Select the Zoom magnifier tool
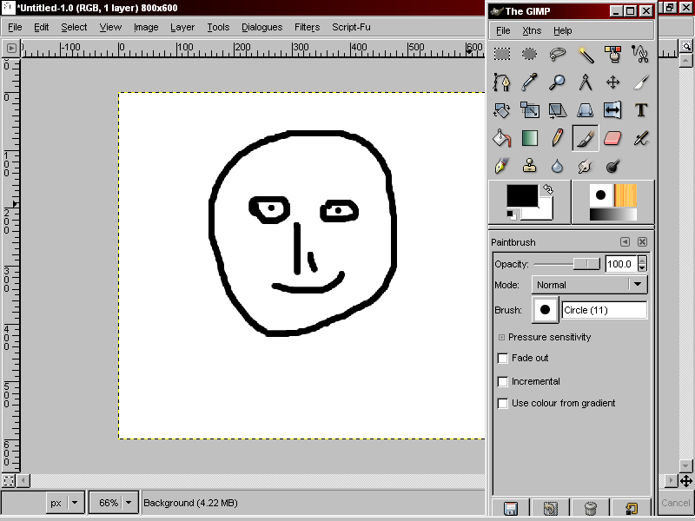This screenshot has width=695, height=521. (x=558, y=82)
